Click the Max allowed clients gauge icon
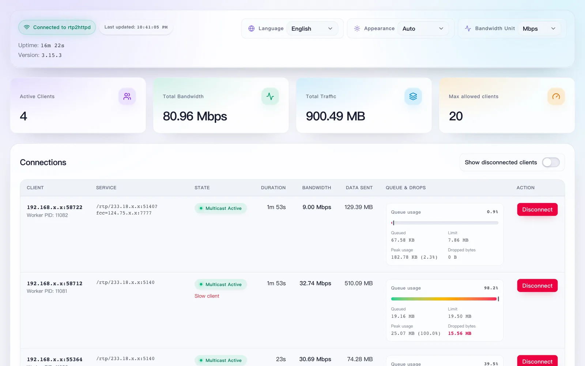This screenshot has height=366, width=585. (x=556, y=96)
